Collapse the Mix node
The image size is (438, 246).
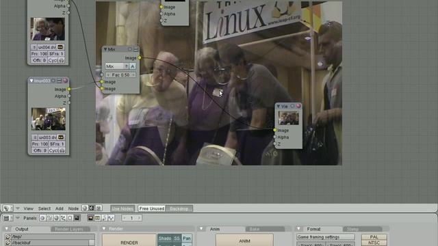[105, 49]
